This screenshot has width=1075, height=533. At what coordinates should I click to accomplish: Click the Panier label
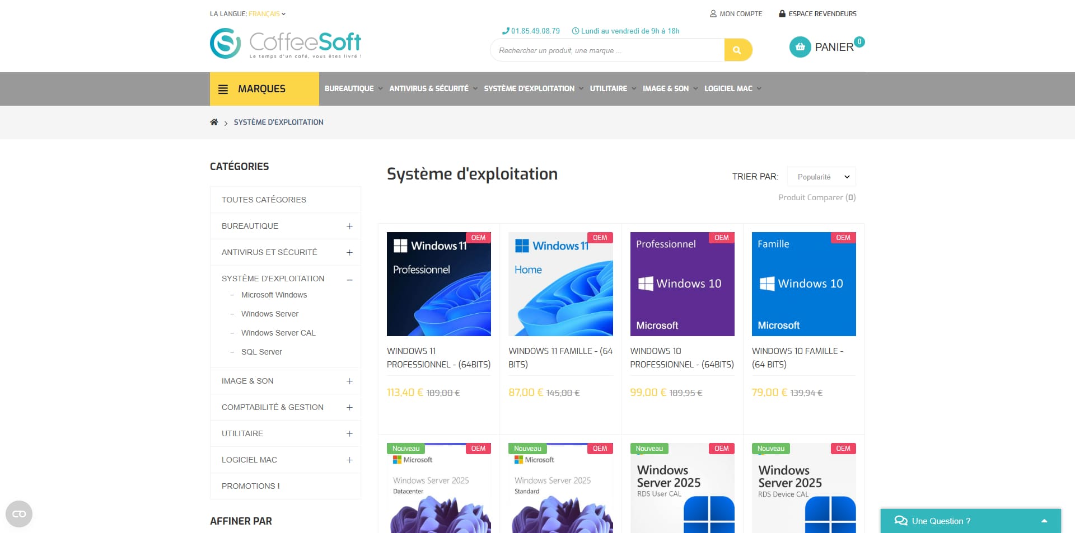tap(834, 47)
